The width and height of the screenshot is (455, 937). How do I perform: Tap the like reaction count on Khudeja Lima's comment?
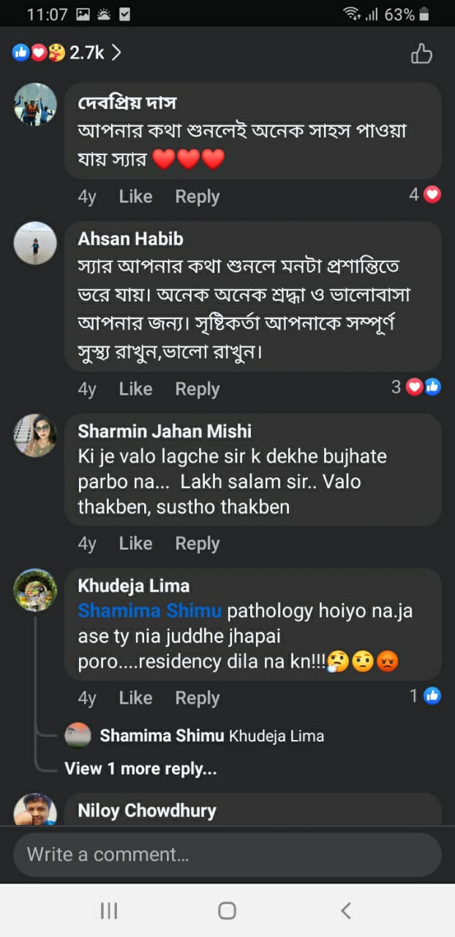pyautogui.click(x=425, y=696)
